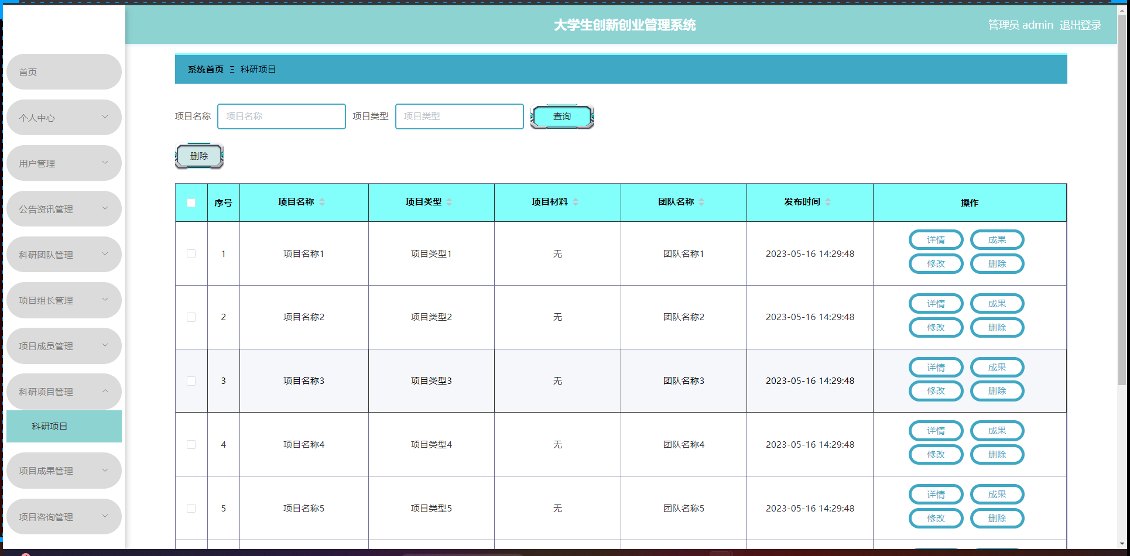Focus the 项目类型 search field
This screenshot has height=556, width=1130.
[x=460, y=116]
